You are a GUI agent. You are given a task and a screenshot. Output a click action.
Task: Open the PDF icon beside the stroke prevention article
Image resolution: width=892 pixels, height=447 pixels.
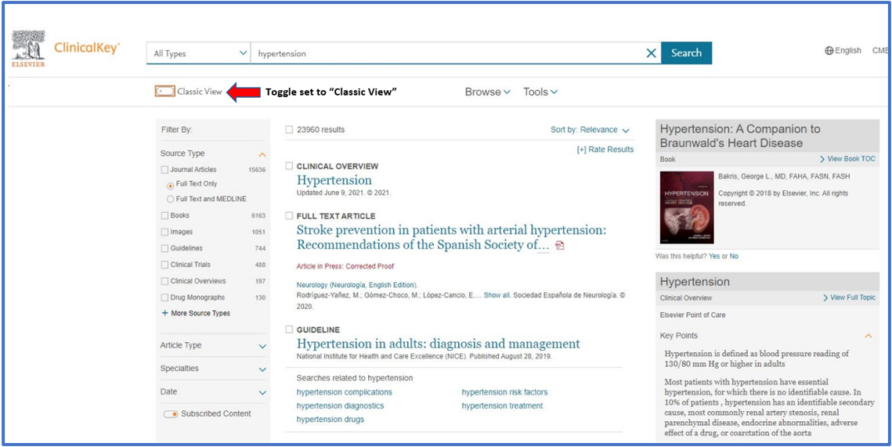[559, 246]
